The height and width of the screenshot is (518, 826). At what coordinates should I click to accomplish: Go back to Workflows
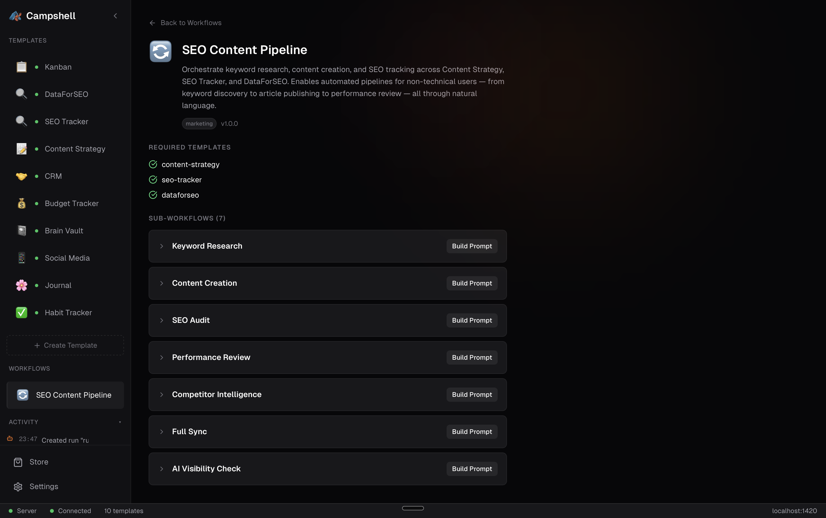coord(185,23)
